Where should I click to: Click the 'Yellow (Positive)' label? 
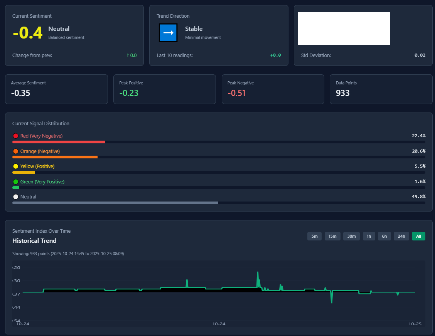pos(37,166)
